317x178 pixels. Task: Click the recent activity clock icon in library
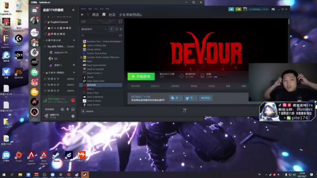pos(116,29)
